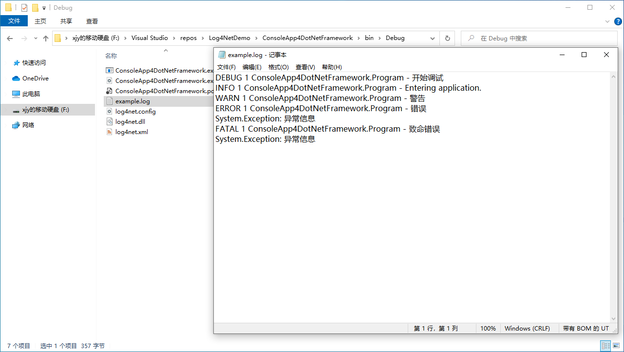Image resolution: width=624 pixels, height=352 pixels.
Task: Click the repos breadcrumb segment
Action: [189, 38]
